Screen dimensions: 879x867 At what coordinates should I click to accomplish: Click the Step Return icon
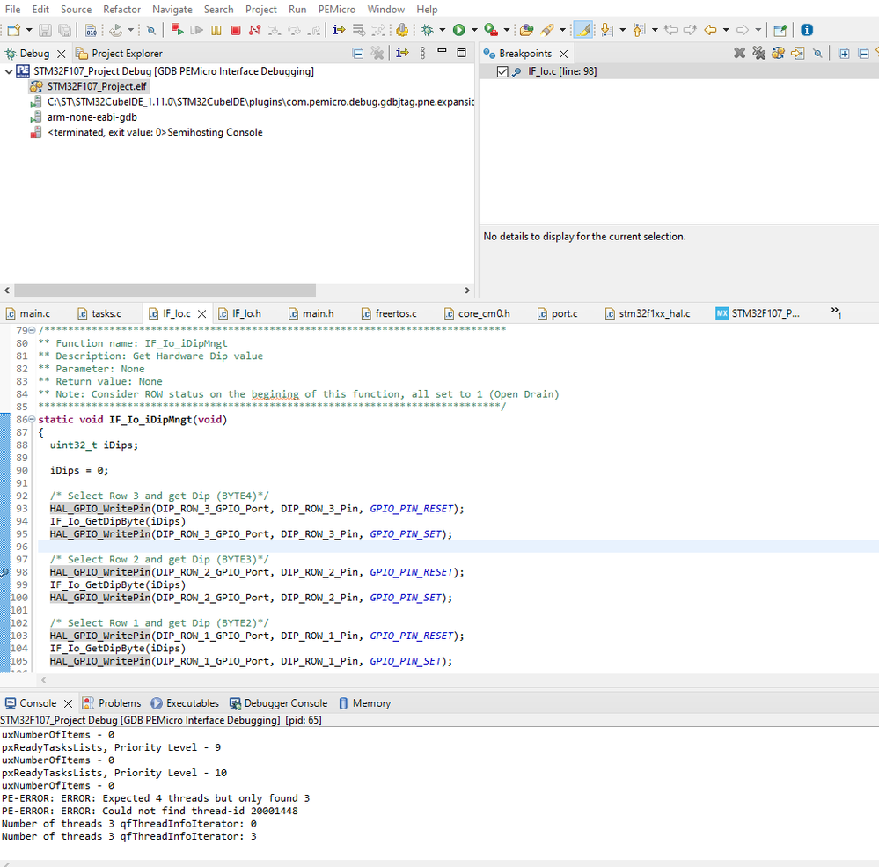[x=315, y=30]
